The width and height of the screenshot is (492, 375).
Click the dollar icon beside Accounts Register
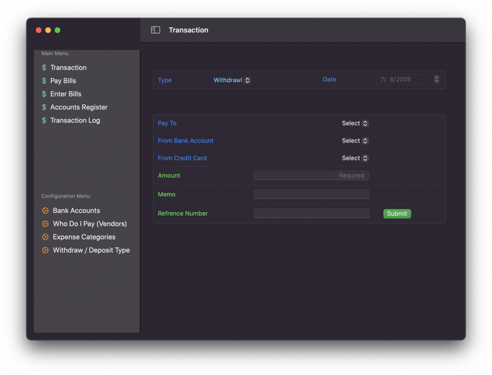coord(44,108)
